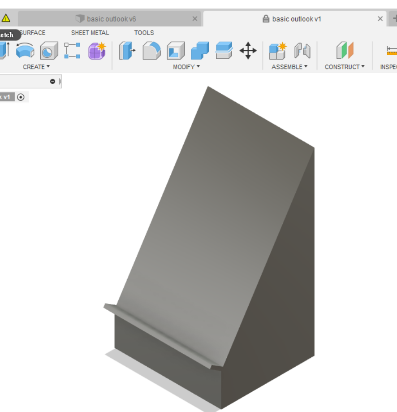
Task: Click the Rectangular Pattern tool icon
Action: (73, 51)
